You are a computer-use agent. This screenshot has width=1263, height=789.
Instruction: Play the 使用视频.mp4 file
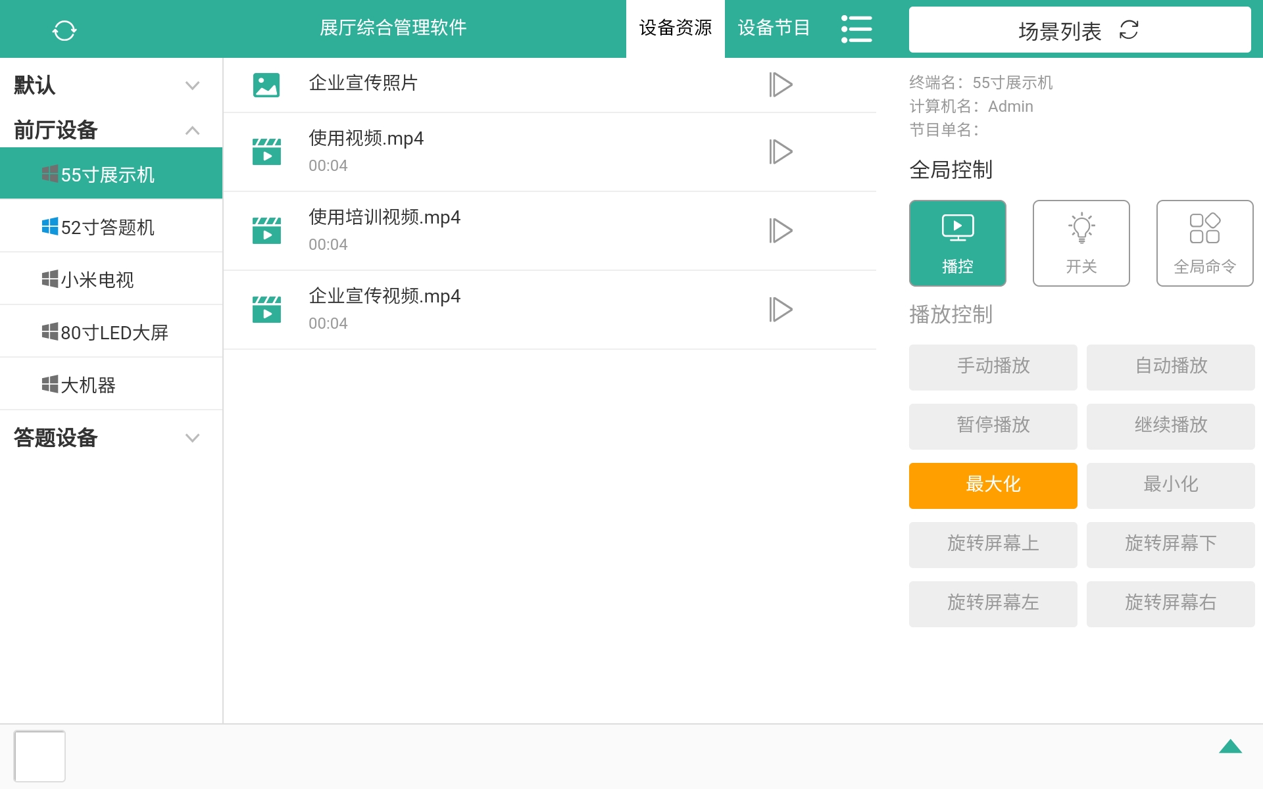[781, 151]
